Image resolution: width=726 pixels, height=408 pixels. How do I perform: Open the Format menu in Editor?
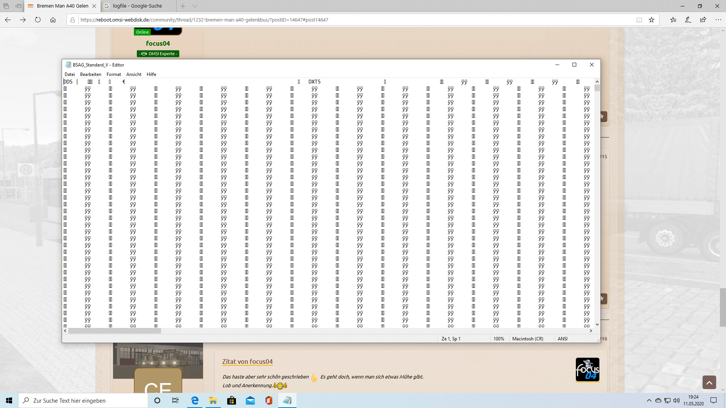[114, 74]
